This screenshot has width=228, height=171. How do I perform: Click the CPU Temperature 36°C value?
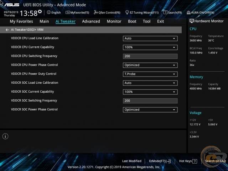(x=211, y=41)
